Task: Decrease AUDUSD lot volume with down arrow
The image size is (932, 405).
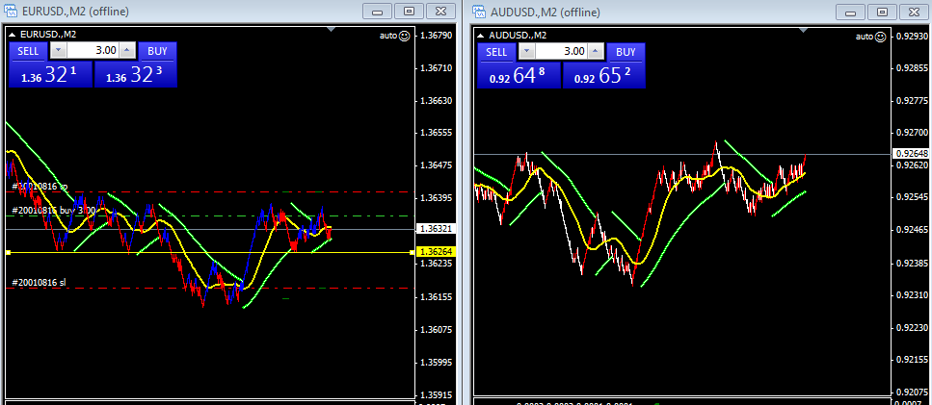Action: tap(526, 52)
